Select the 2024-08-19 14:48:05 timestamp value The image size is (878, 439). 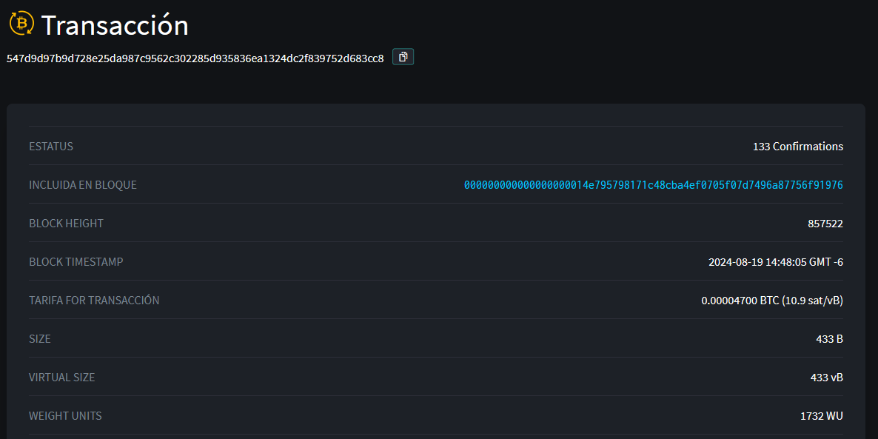(776, 262)
